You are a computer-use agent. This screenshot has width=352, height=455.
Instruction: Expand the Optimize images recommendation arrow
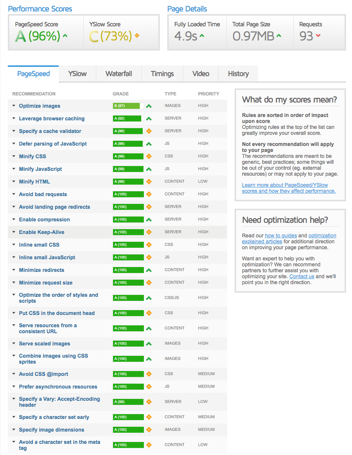(14, 106)
